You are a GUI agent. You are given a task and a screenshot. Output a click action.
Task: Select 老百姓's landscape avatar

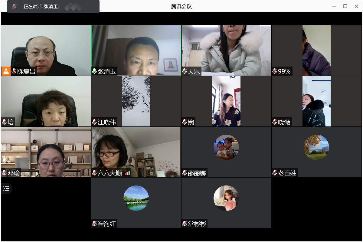point(316,147)
